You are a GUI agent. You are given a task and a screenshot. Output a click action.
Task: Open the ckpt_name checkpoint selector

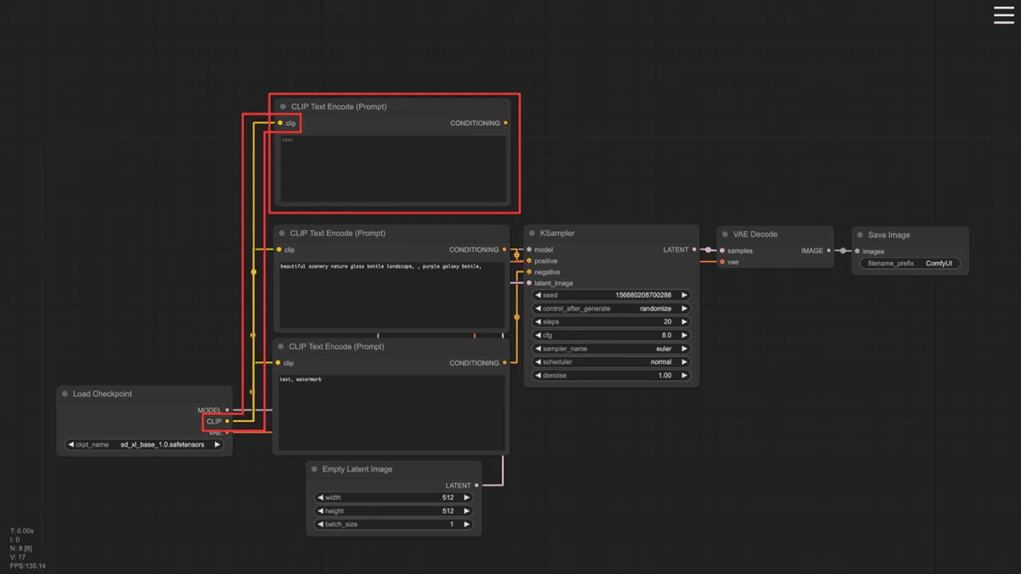pyautogui.click(x=144, y=444)
